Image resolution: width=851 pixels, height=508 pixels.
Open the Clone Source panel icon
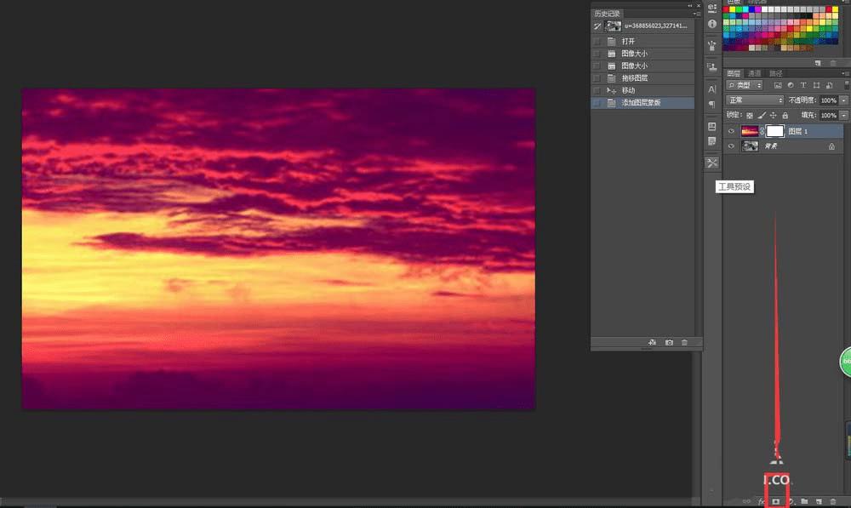tap(712, 66)
